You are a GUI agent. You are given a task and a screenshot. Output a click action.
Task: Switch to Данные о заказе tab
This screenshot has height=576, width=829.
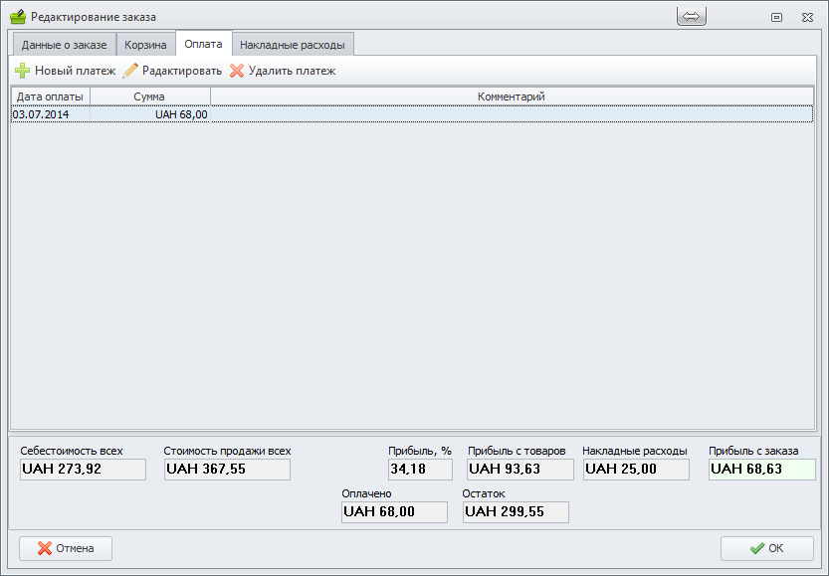pos(64,45)
